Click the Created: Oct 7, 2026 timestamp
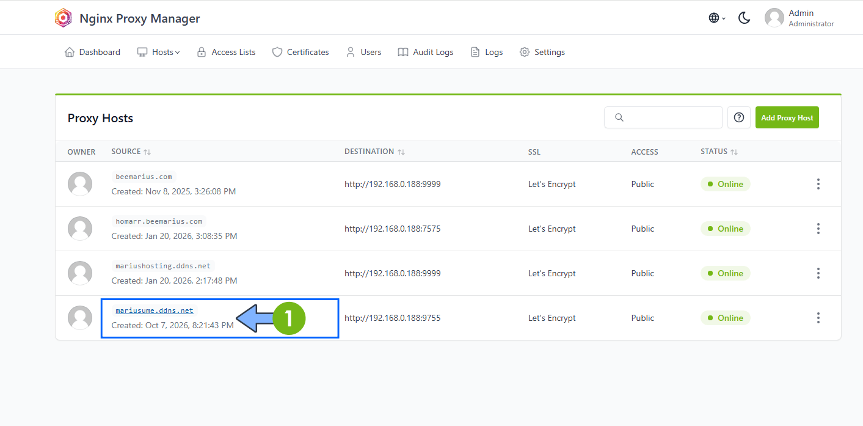This screenshot has width=863, height=426. [172, 325]
